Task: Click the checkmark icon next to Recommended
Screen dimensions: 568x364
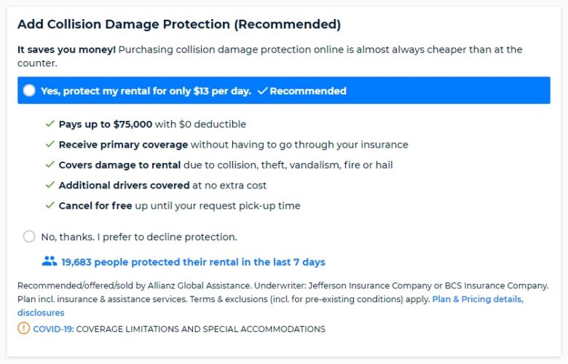Action: (263, 91)
